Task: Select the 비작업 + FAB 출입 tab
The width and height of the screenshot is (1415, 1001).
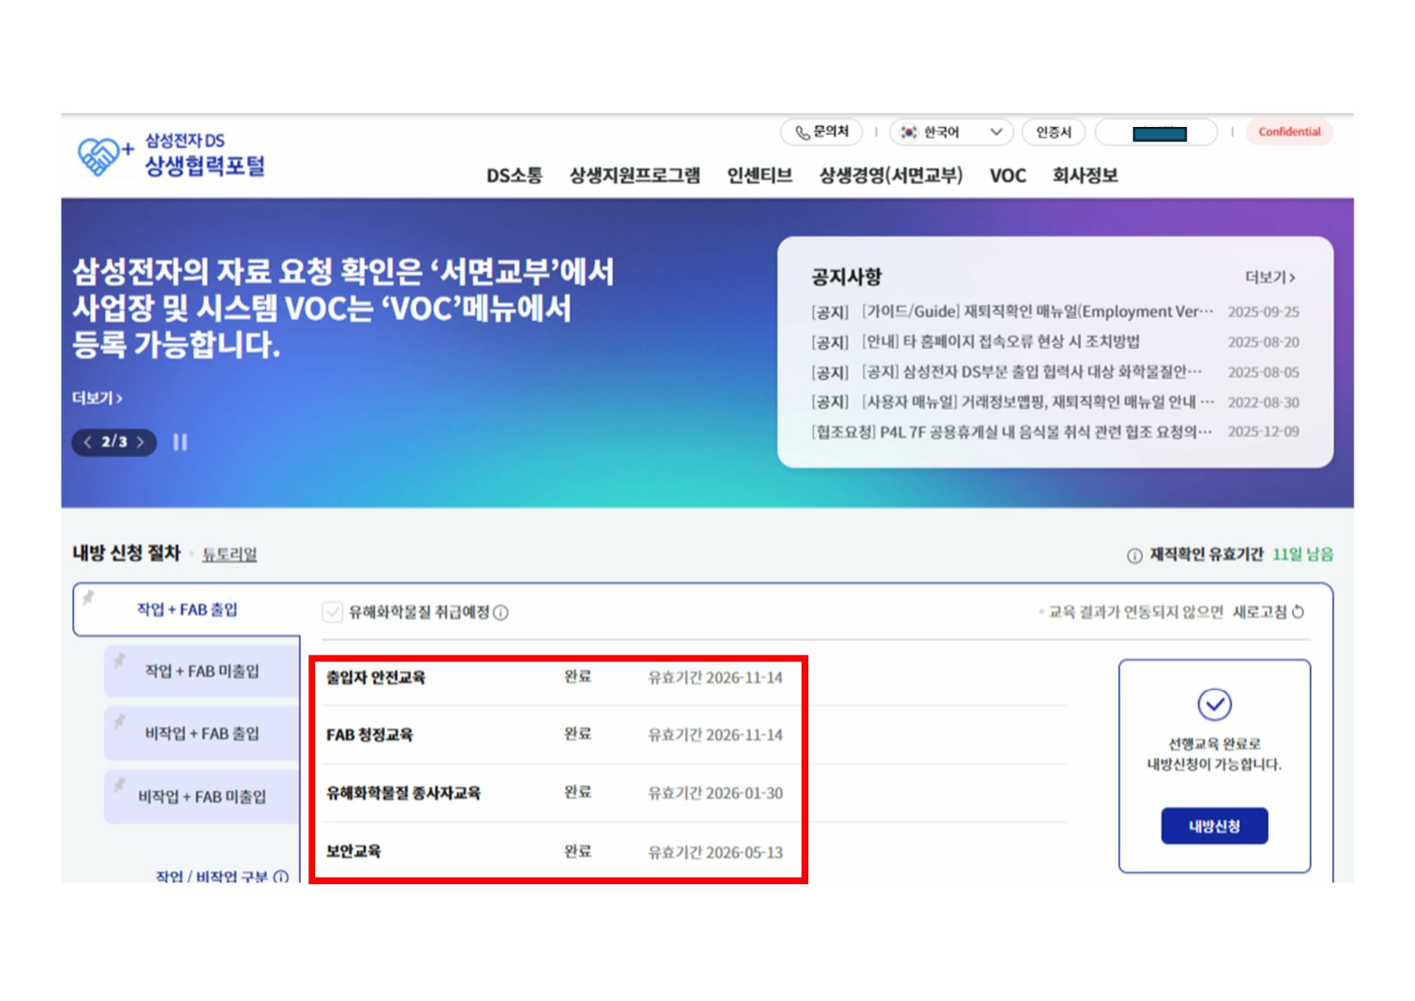Action: point(202,734)
